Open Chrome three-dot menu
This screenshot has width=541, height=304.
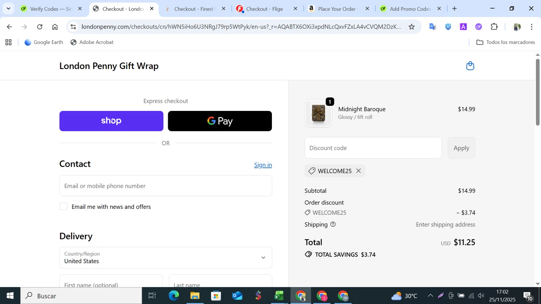[532, 27]
